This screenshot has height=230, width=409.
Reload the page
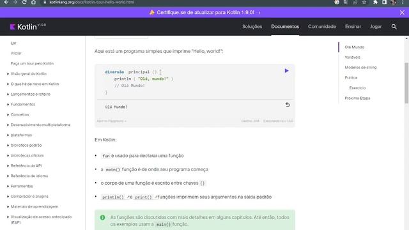tap(24, 2)
